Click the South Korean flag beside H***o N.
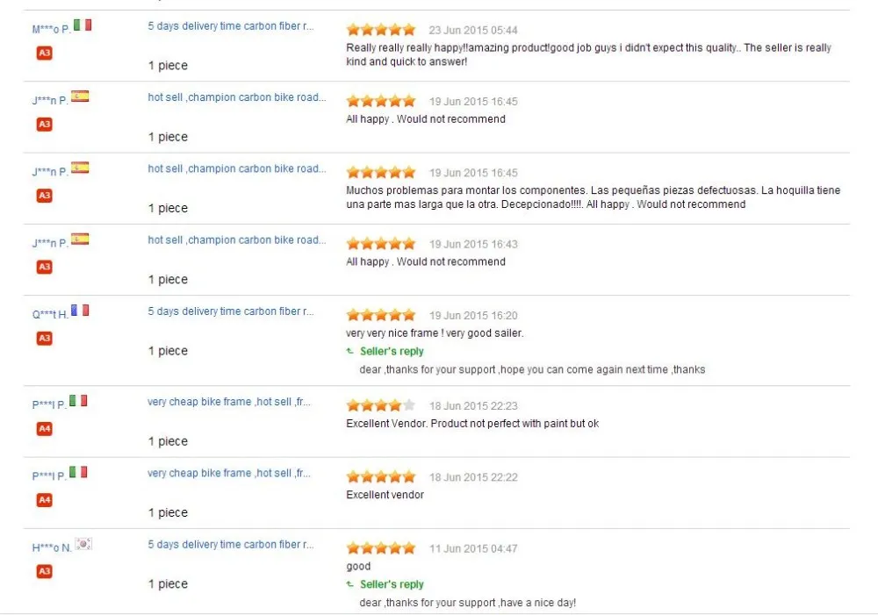 (x=83, y=545)
